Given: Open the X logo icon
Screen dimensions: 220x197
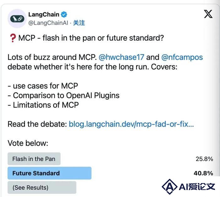Looking at the screenshot, I should (x=208, y=14).
